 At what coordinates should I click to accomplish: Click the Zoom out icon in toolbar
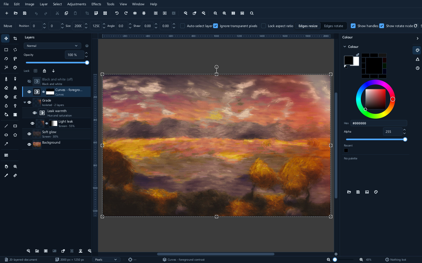(x=215, y=13)
